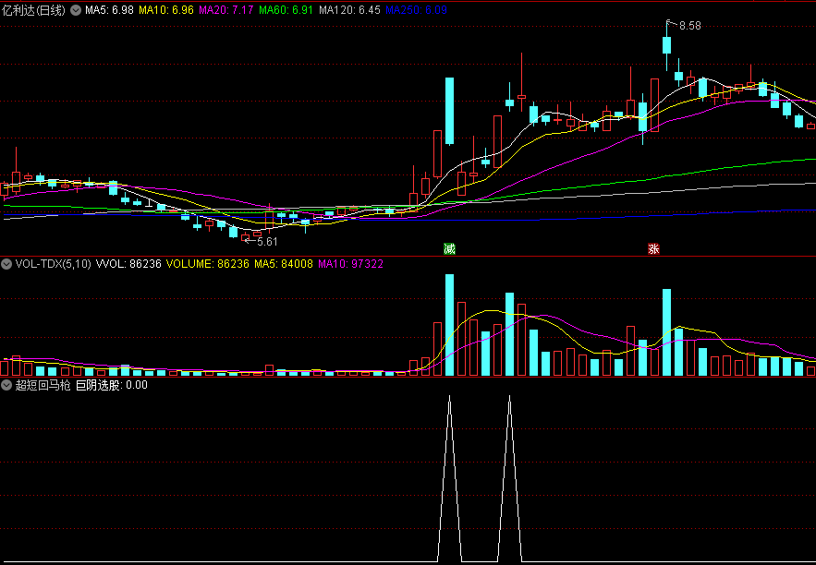Click the 亿利达(日线) chart title

[x=34, y=10]
